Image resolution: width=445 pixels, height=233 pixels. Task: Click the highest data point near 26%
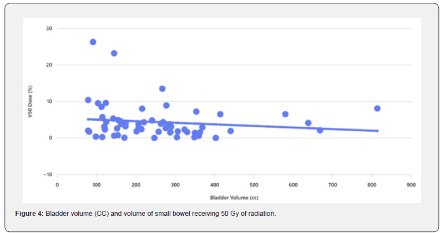[x=93, y=42]
